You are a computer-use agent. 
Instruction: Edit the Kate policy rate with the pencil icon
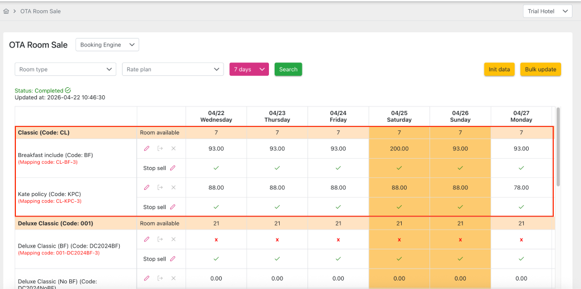tap(146, 188)
